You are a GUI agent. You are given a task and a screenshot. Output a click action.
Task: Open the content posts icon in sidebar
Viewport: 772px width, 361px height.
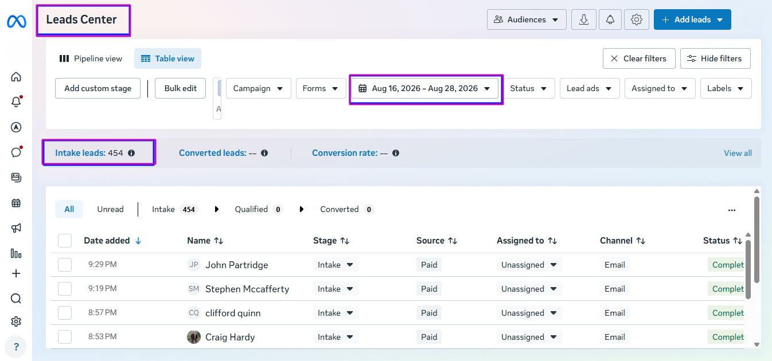pyautogui.click(x=16, y=178)
